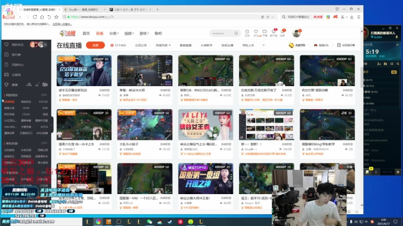Open the 直播 live nav item
Image resolution: width=403 pixels, height=226 pixels.
(100, 34)
